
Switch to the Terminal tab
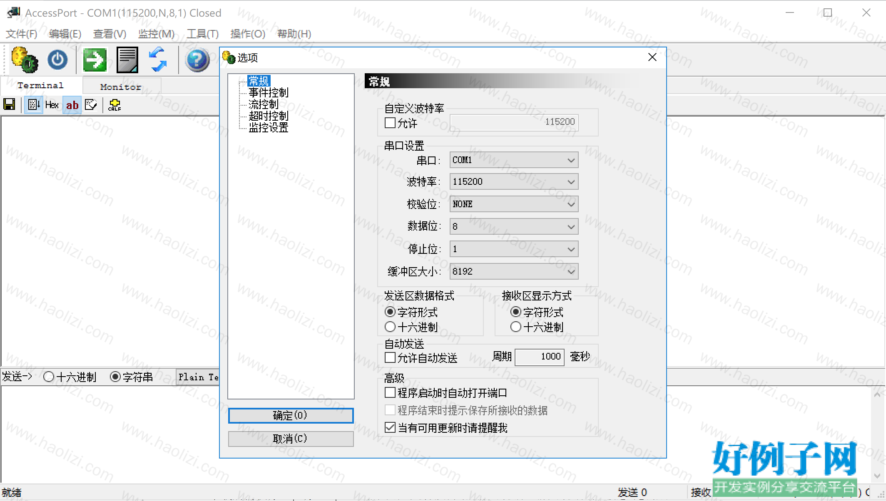pyautogui.click(x=41, y=85)
